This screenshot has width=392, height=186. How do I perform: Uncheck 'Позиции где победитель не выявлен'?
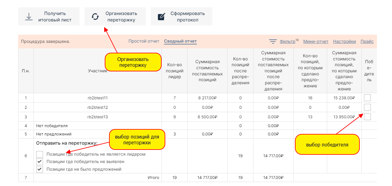(x=40, y=162)
